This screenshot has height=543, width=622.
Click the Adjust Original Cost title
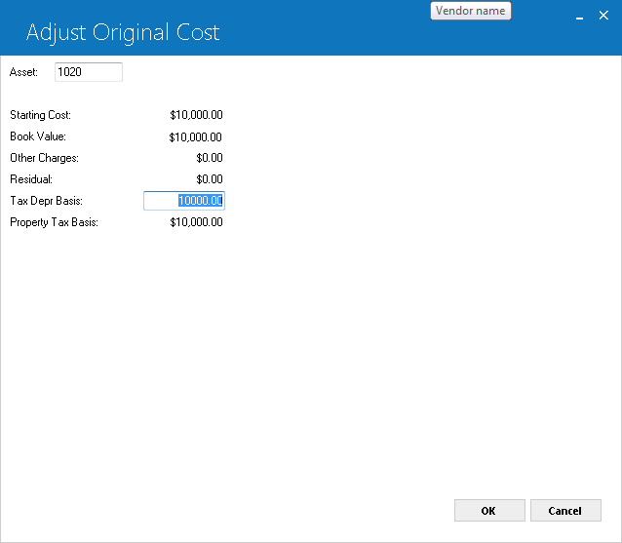pos(123,33)
